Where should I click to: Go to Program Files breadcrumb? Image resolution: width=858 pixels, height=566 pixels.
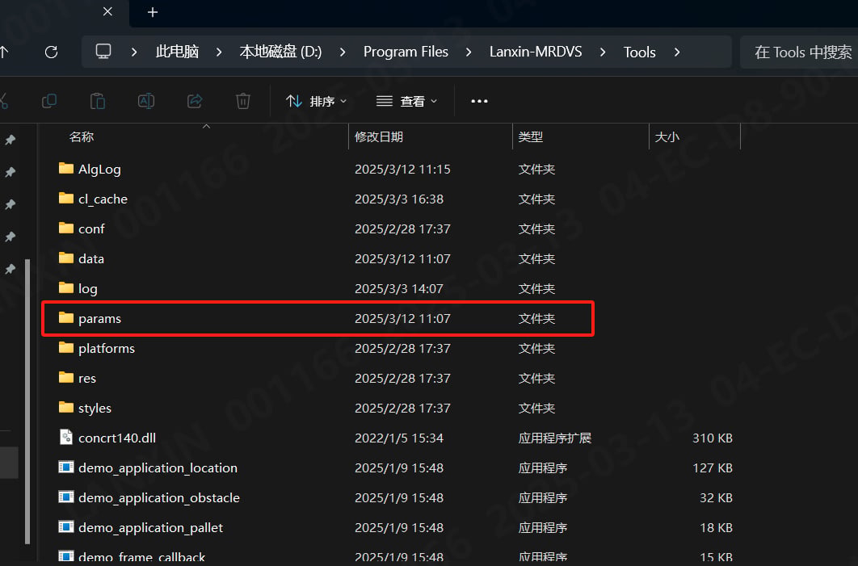pyautogui.click(x=406, y=52)
